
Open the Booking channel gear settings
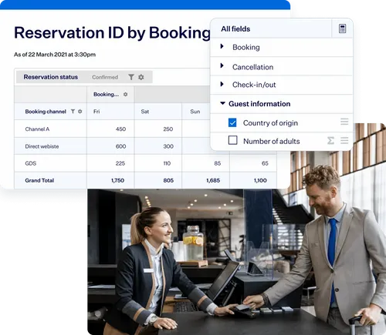pyautogui.click(x=80, y=112)
